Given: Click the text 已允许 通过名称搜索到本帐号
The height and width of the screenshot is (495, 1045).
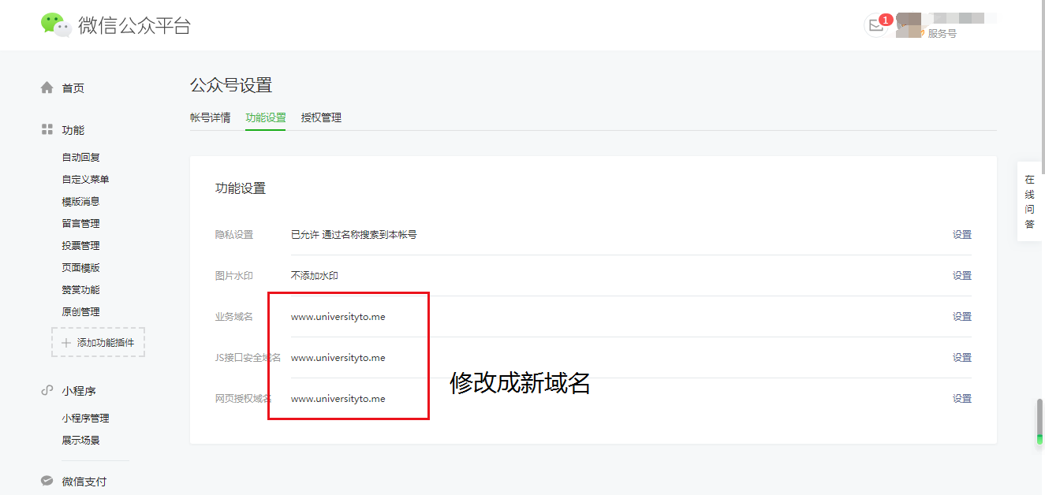Looking at the screenshot, I should click(x=354, y=235).
